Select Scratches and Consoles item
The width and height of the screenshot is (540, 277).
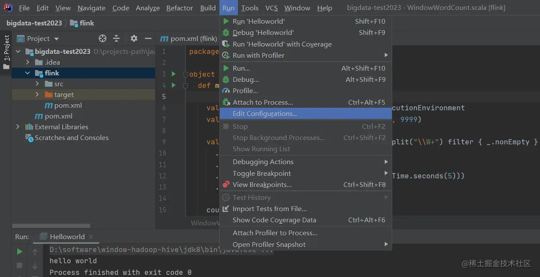pos(67,137)
